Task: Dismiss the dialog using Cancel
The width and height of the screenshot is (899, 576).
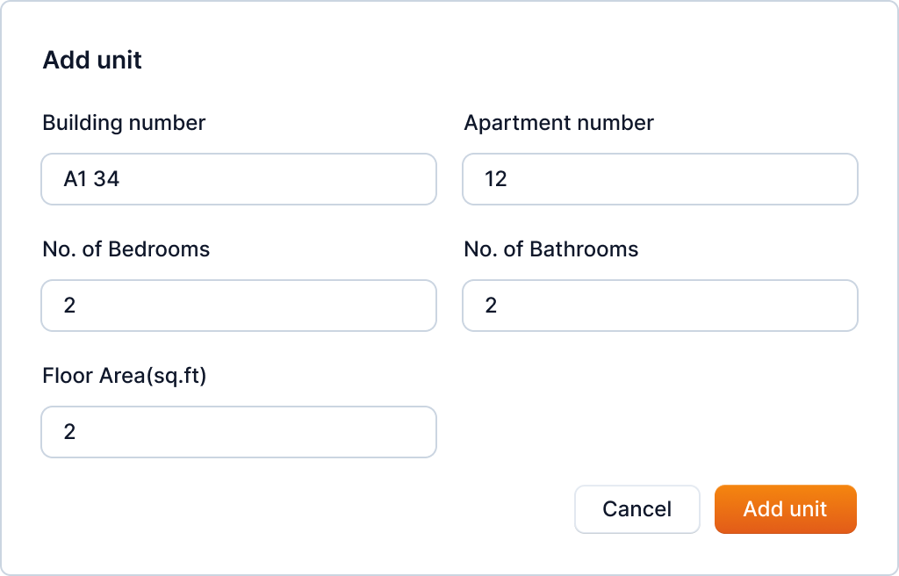Action: 636,509
